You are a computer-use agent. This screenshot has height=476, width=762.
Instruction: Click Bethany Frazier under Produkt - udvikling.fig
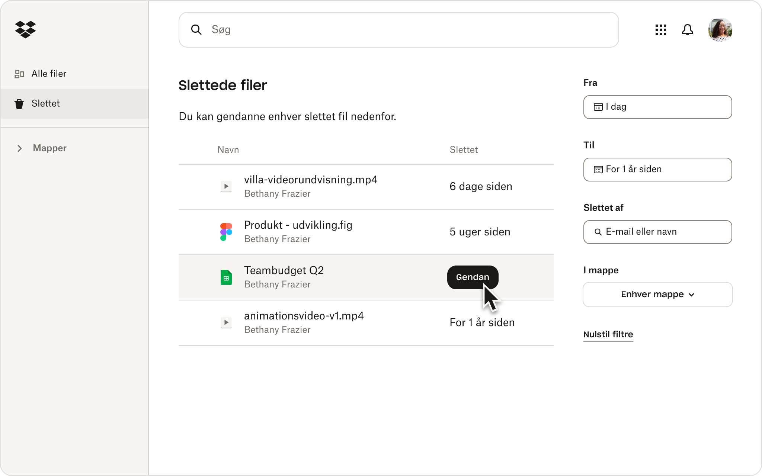tap(277, 239)
